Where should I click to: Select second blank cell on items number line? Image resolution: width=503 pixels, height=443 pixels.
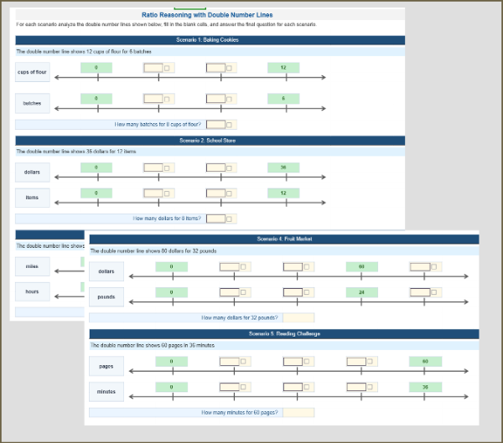(x=215, y=193)
